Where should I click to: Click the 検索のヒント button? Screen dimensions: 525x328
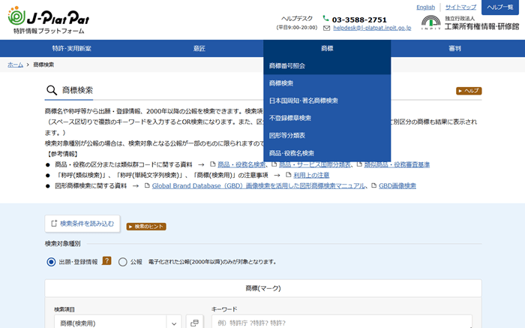pyautogui.click(x=146, y=227)
